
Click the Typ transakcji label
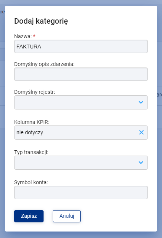[x=31, y=152]
